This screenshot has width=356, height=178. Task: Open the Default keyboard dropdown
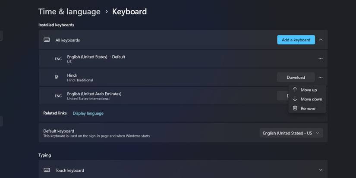[x=291, y=133]
